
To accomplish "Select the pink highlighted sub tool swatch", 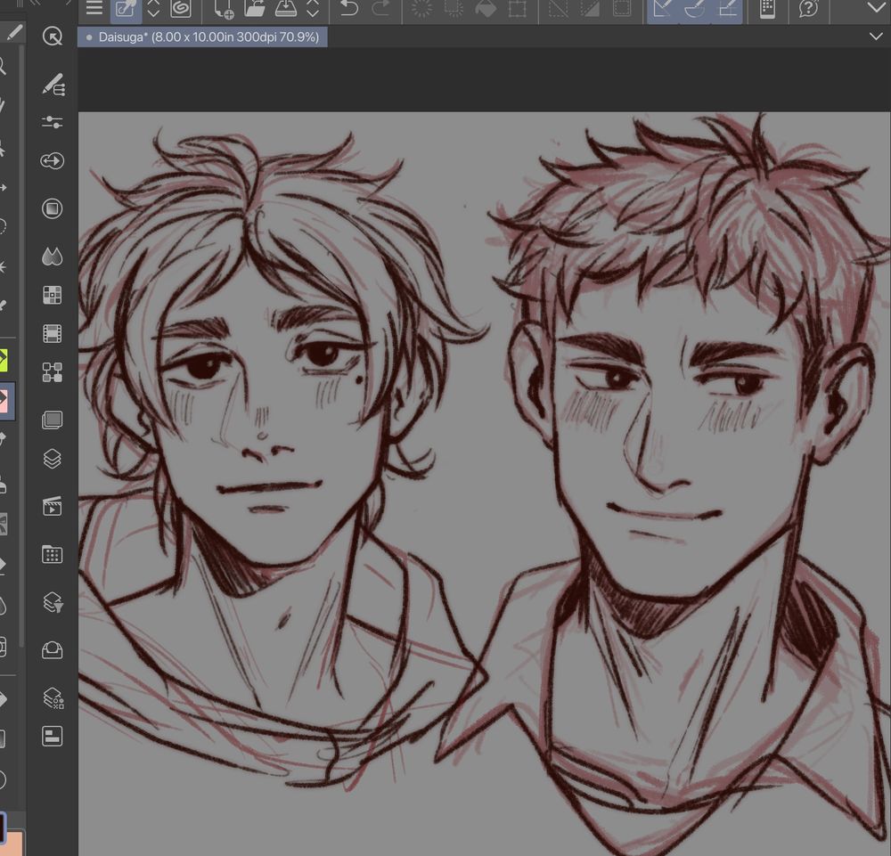I will (5, 401).
